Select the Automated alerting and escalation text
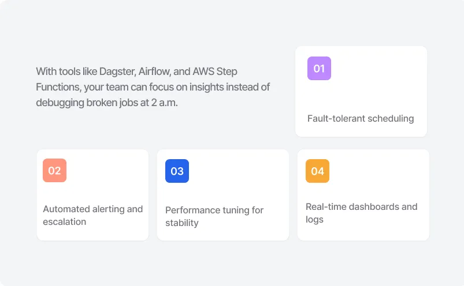The image size is (464, 286). click(92, 215)
